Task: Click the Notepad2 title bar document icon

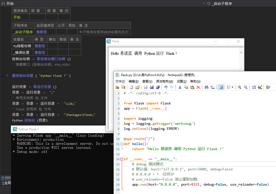Action: (117, 75)
